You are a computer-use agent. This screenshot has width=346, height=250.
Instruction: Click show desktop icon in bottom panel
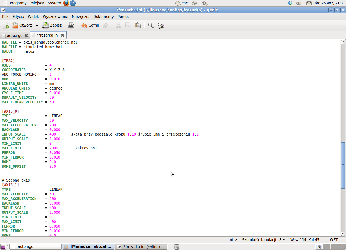click(3, 247)
